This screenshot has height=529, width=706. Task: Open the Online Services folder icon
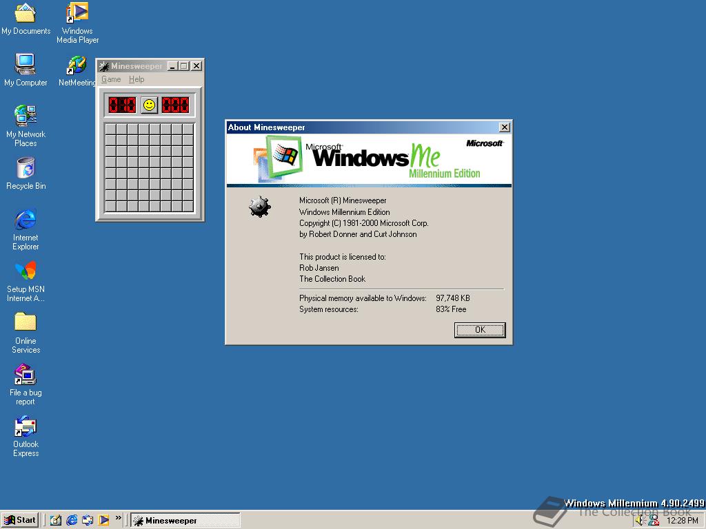click(x=26, y=333)
